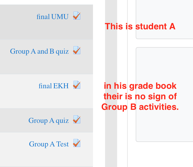The width and height of the screenshot is (193, 167).
Task: Click the quiz icon next to Group A quiz
Action: [77, 120]
